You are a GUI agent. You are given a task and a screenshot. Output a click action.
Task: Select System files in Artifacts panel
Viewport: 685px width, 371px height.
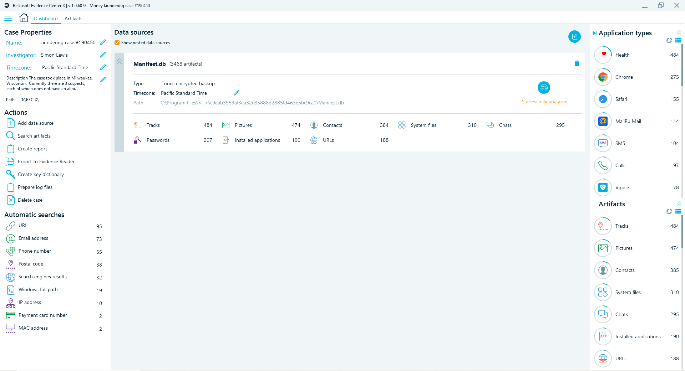coord(637,292)
